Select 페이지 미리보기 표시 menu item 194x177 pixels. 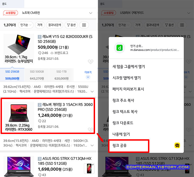click(x=128, y=89)
